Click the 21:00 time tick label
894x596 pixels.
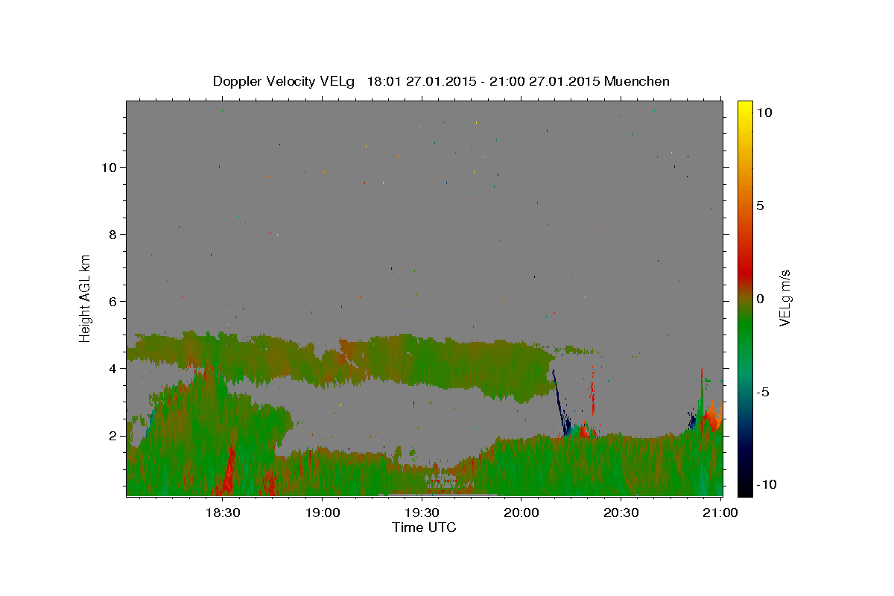click(x=720, y=513)
